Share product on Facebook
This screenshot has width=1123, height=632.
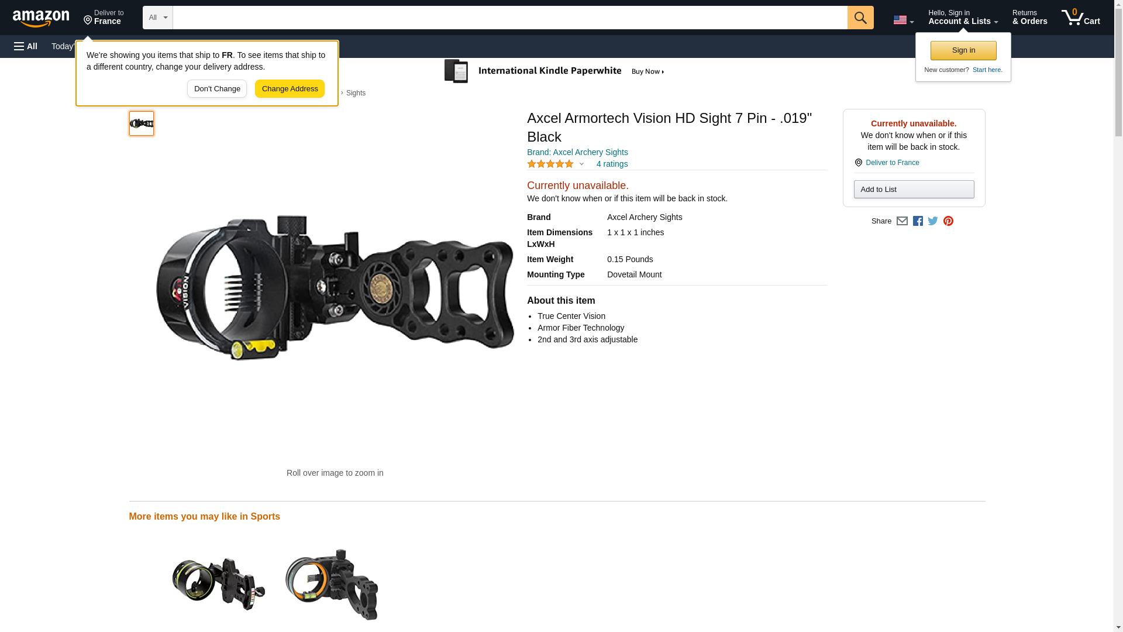(918, 221)
